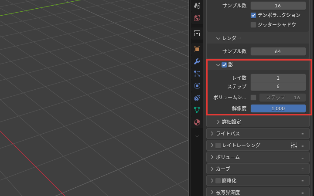Enable the ボリュームシ... checkbox
The width and height of the screenshot is (314, 196).
click(253, 98)
